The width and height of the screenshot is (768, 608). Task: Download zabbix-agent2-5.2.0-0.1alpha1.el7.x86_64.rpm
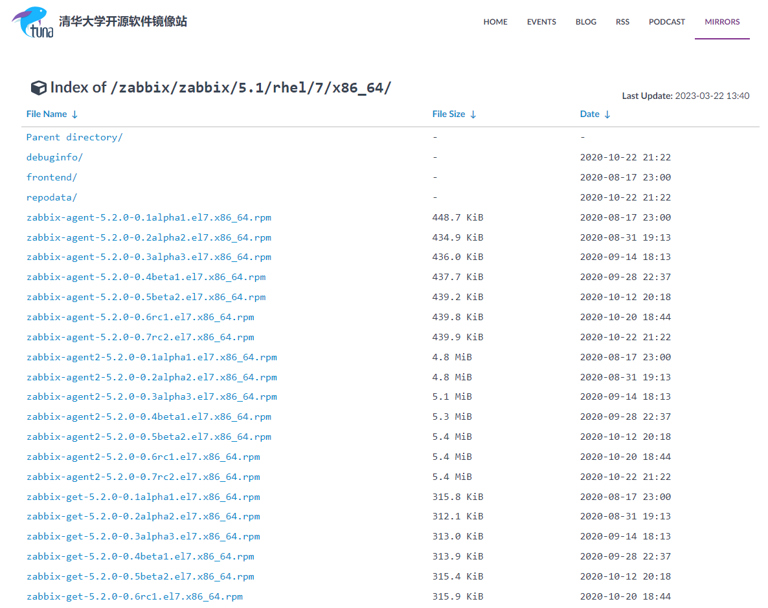(152, 358)
